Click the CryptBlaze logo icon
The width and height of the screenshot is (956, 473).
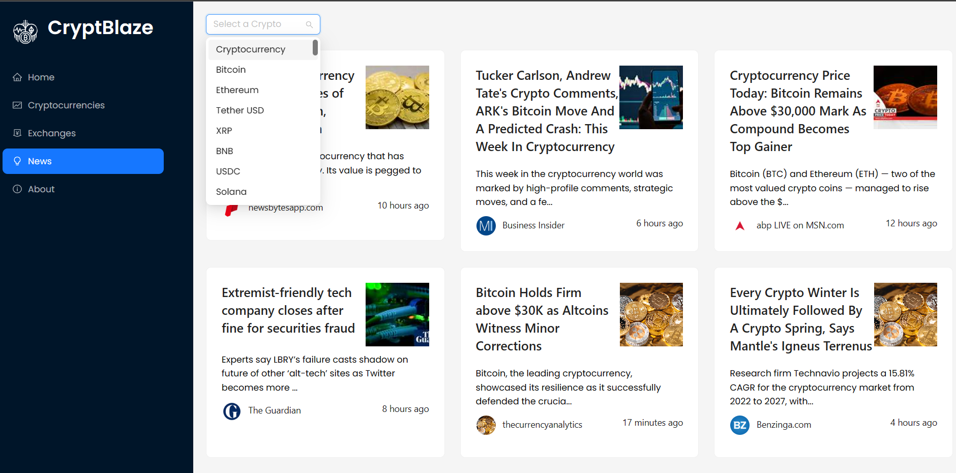(x=25, y=32)
